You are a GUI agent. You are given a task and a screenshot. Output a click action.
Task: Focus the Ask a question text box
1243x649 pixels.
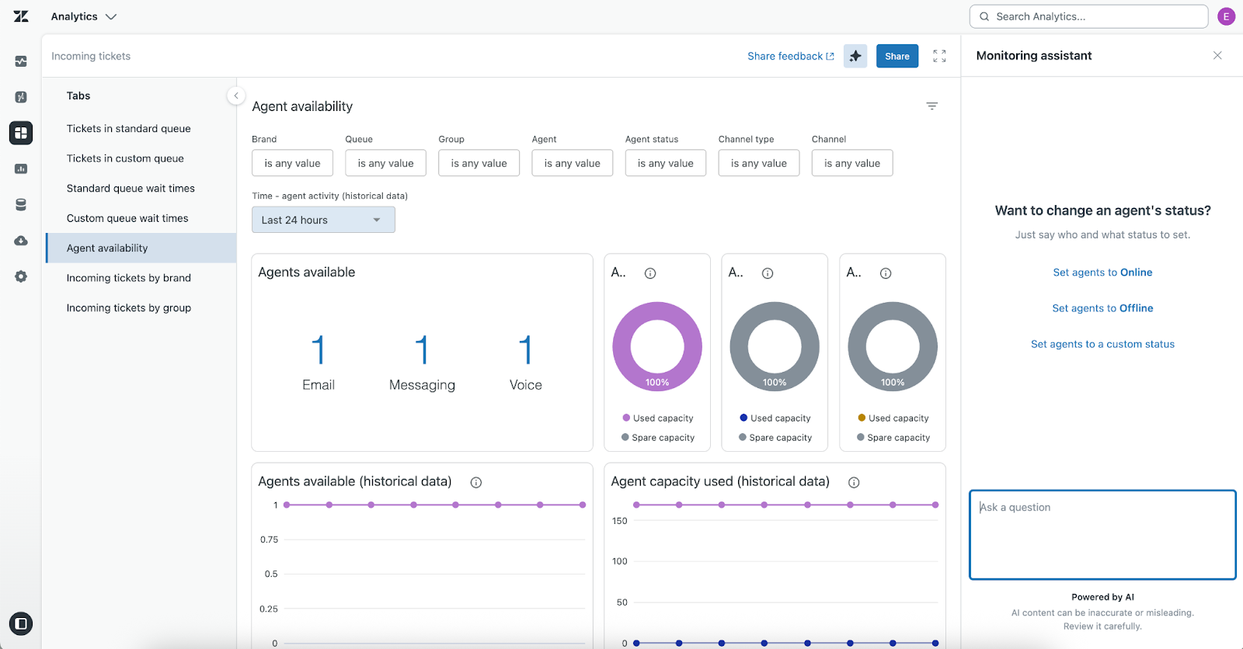1102,534
